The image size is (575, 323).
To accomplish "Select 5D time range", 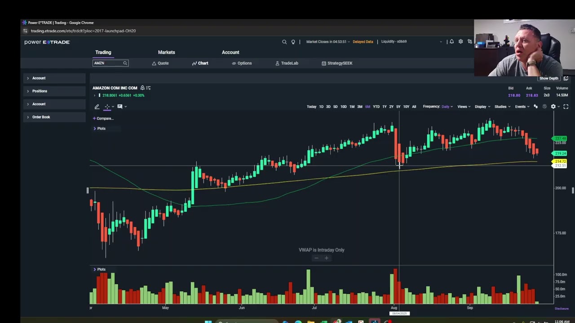I will coord(335,107).
